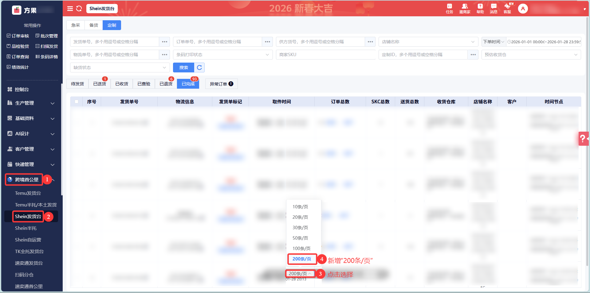The image size is (590, 293).
Task: Select the 已收货 status tab
Action: (x=122, y=84)
